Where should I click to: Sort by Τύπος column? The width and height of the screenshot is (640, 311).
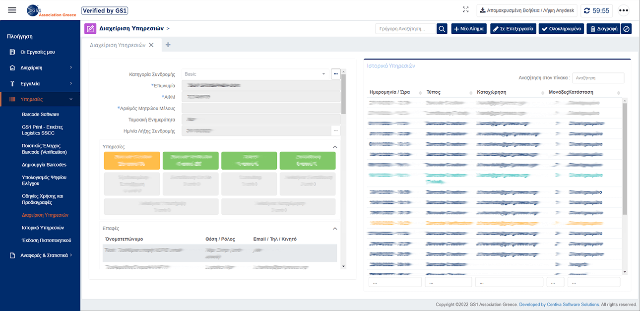449,92
